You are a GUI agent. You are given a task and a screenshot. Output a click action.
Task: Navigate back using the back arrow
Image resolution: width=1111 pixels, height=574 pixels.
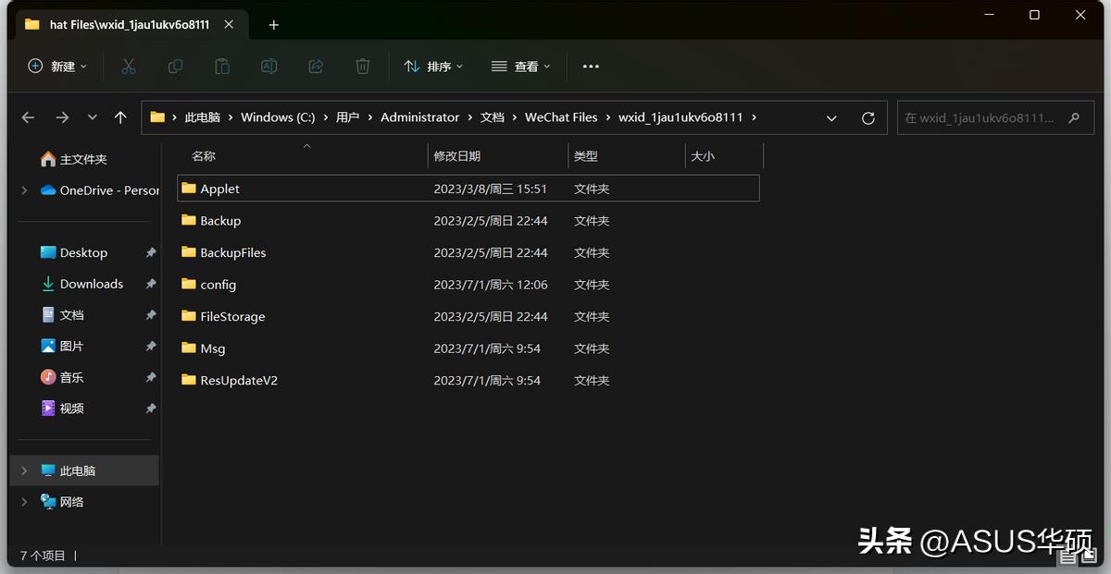[x=28, y=117]
